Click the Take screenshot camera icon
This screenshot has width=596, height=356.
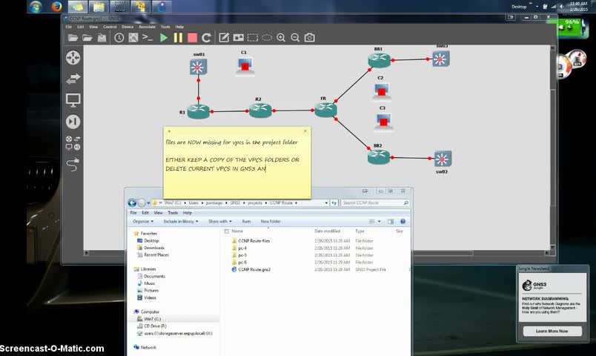pos(310,37)
